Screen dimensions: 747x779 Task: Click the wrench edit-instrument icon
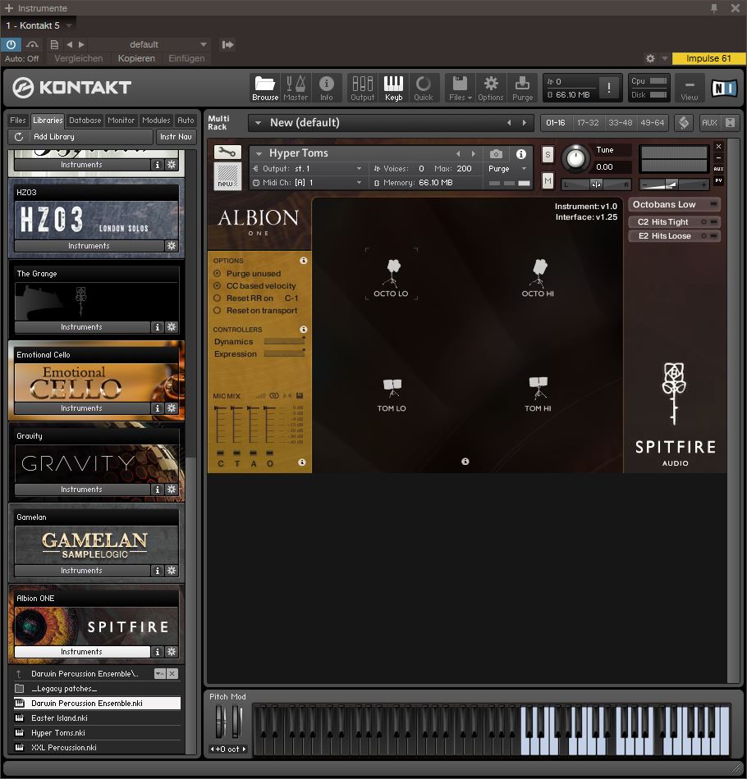coord(227,152)
